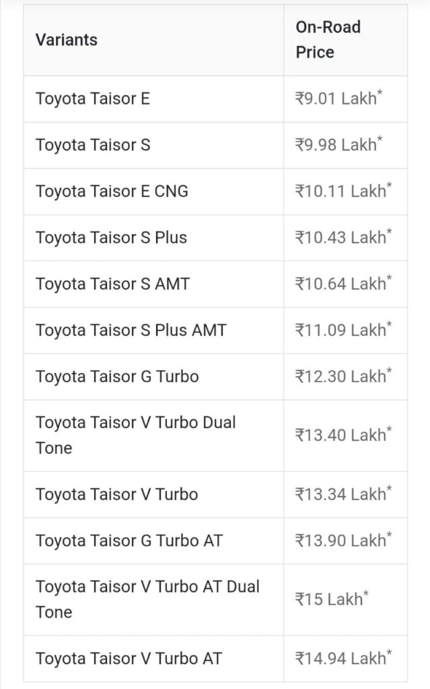Click the ₹12.30 Lakh price
Image resolution: width=430 pixels, height=689 pixels.
tap(343, 376)
